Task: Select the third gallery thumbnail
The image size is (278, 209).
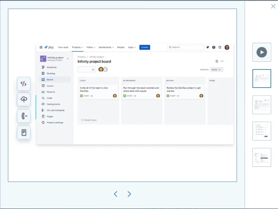Action: click(262, 105)
